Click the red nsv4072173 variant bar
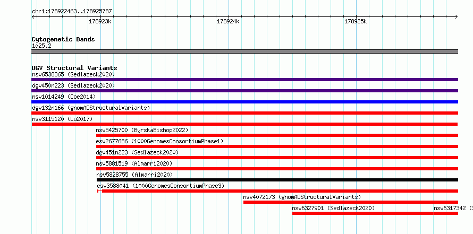473x234 pixels. (x=351, y=202)
